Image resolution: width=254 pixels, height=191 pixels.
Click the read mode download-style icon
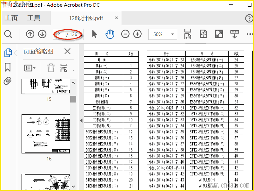coord(235,34)
